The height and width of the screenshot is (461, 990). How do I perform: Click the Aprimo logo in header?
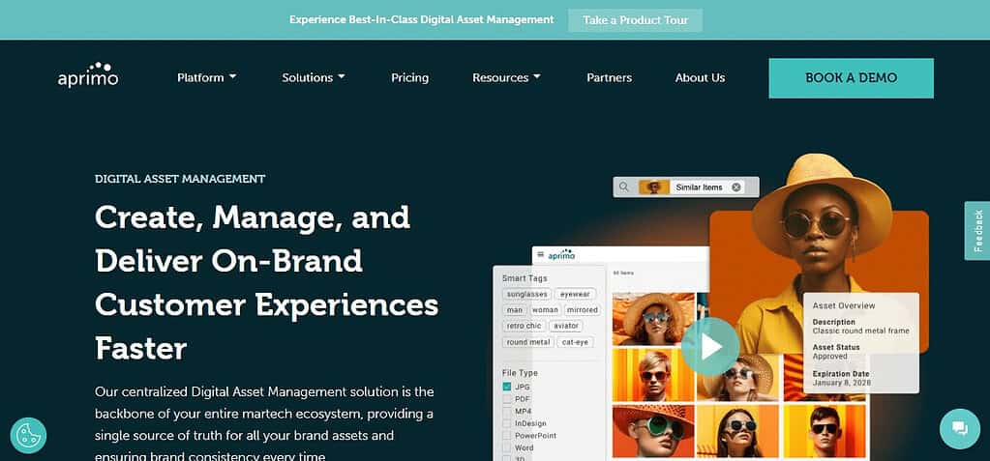[88, 75]
